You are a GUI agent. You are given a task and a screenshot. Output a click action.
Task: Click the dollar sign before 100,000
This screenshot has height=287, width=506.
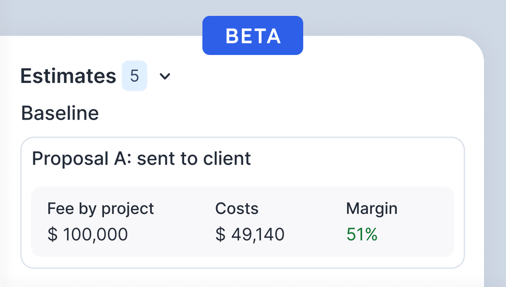(x=52, y=234)
